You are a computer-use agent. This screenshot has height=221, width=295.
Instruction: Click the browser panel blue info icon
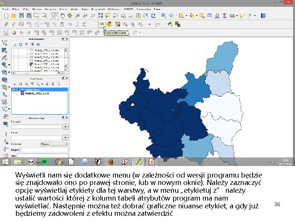(38, 45)
